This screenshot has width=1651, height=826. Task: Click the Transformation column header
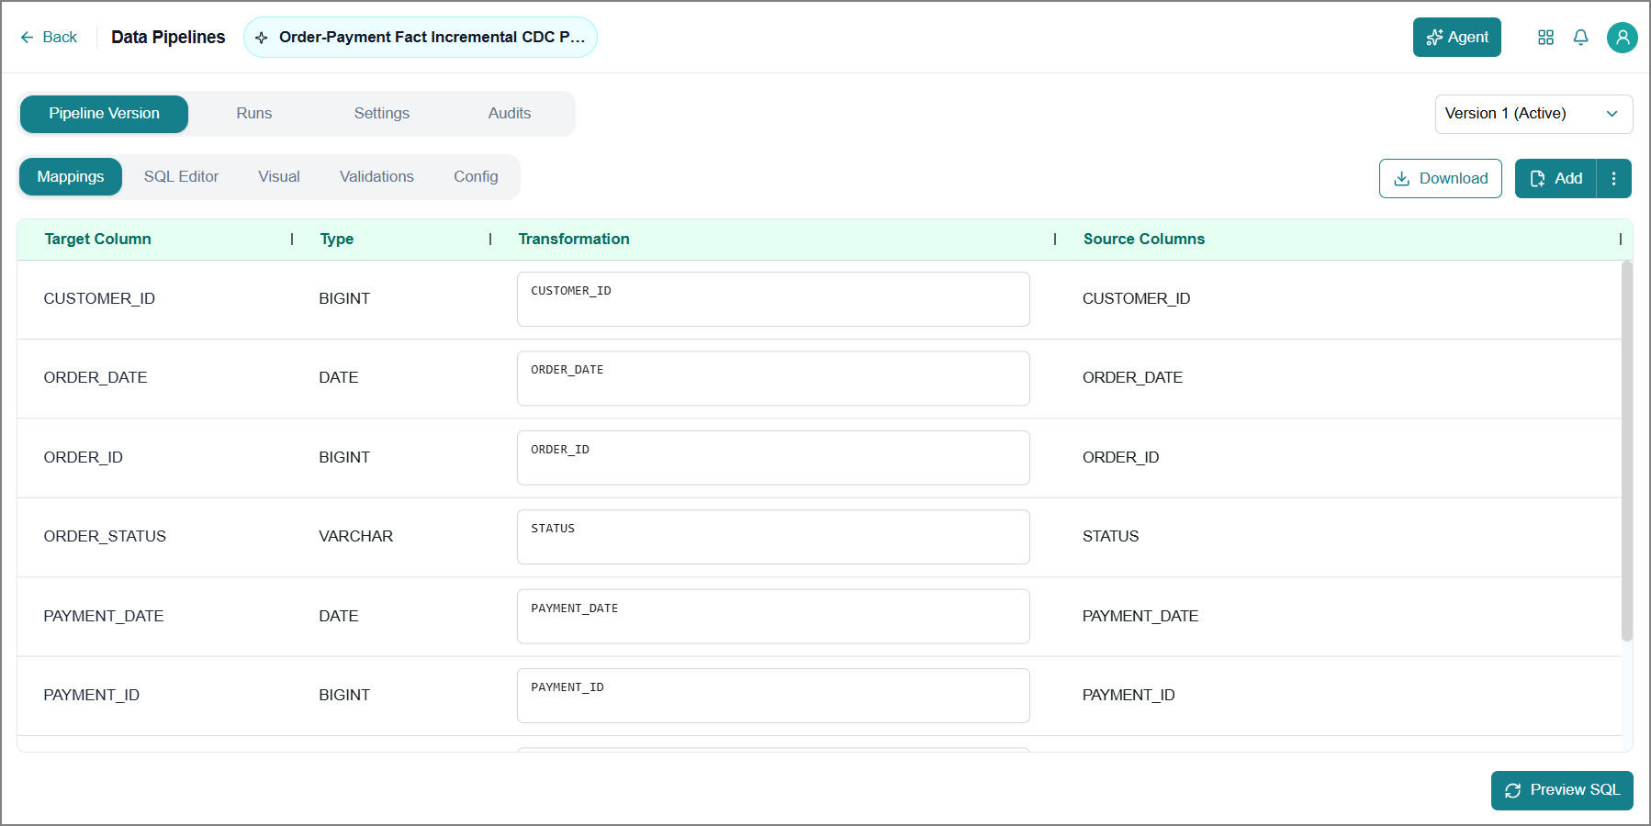coord(574,239)
